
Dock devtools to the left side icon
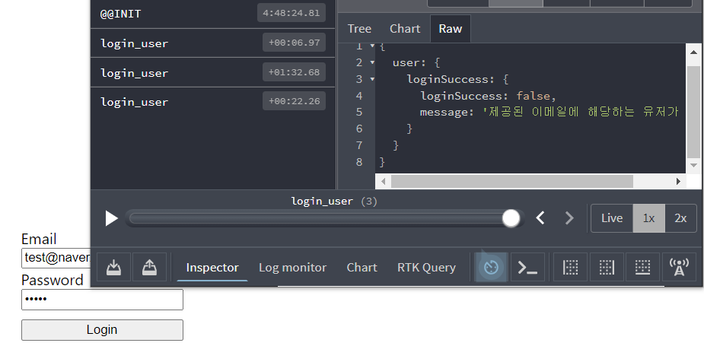pyautogui.click(x=571, y=268)
